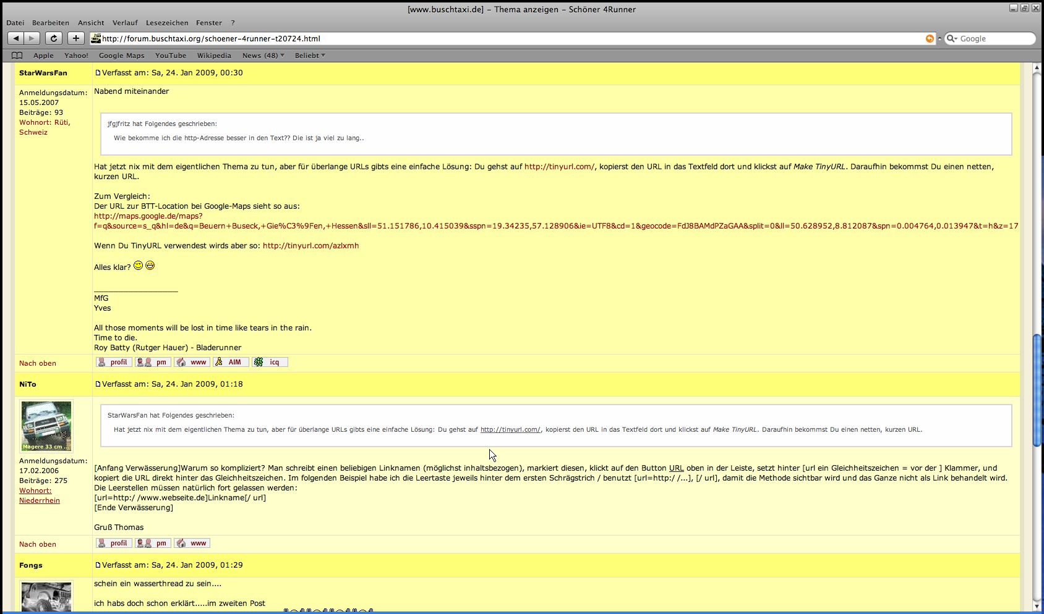1044x614 pixels.
Task: Click the orange RSS feed icon in address bar
Action: (929, 38)
